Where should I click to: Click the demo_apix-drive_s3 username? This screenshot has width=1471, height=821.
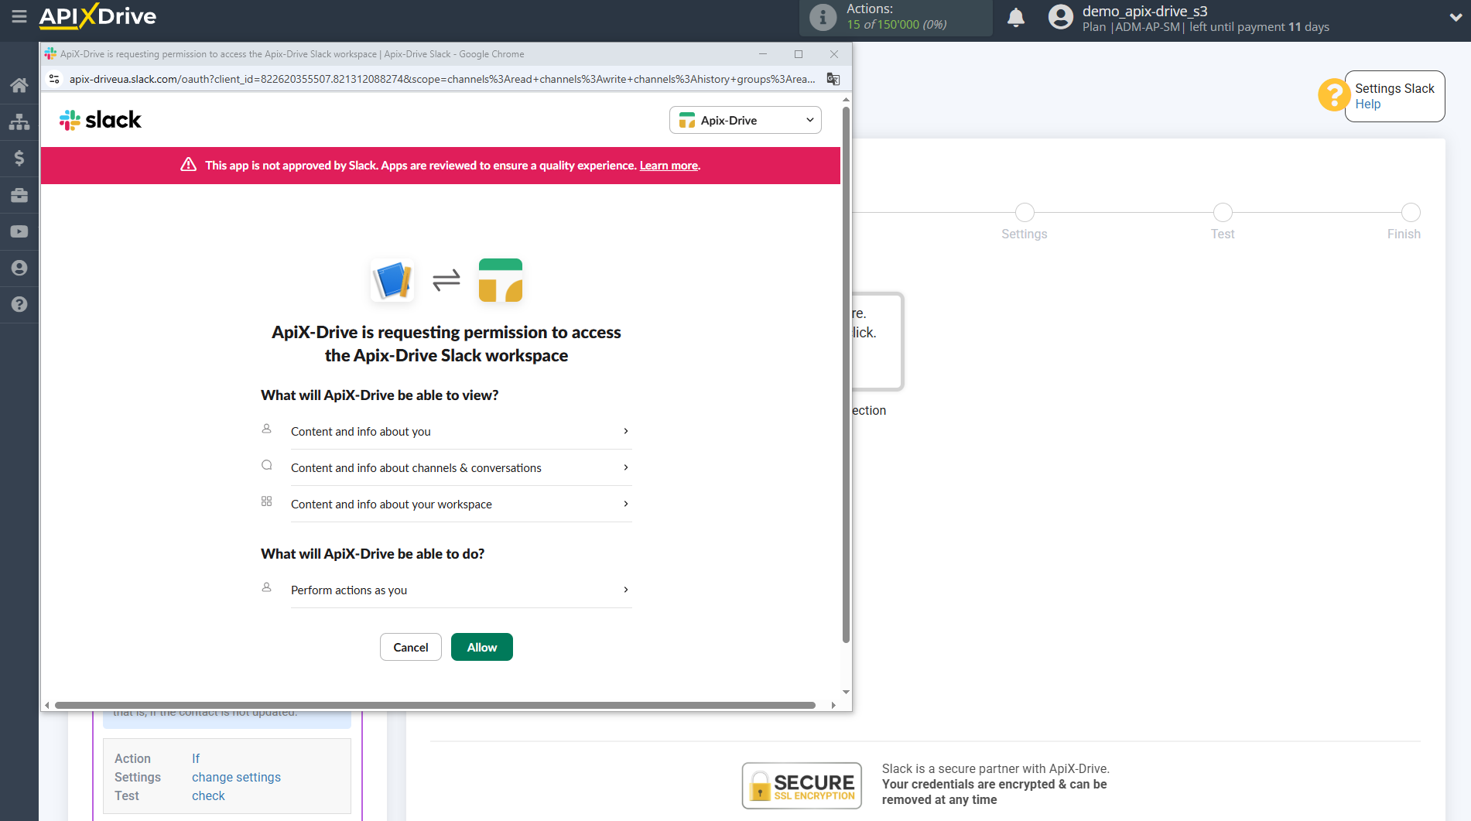tap(1144, 11)
